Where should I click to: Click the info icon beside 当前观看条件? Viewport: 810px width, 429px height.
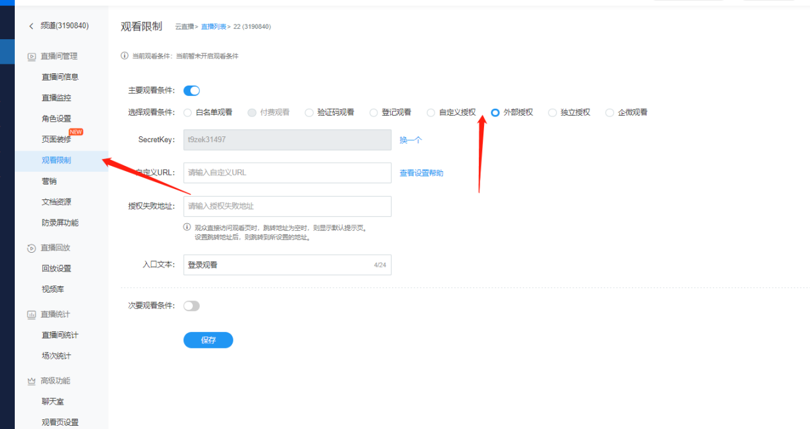(125, 56)
